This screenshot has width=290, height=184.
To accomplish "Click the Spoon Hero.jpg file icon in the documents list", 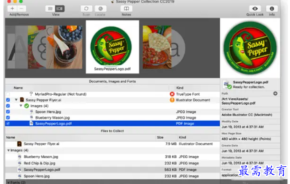I will point(32,112).
